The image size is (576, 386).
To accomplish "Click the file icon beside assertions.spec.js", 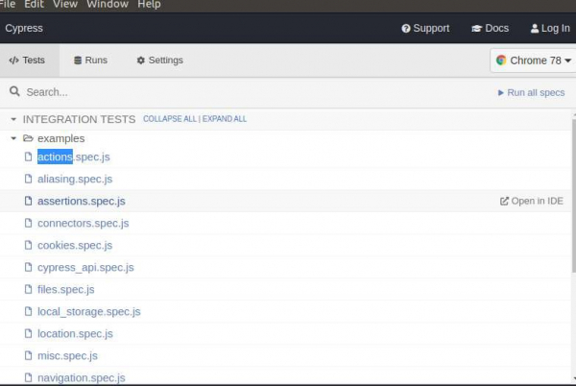I will 28,201.
